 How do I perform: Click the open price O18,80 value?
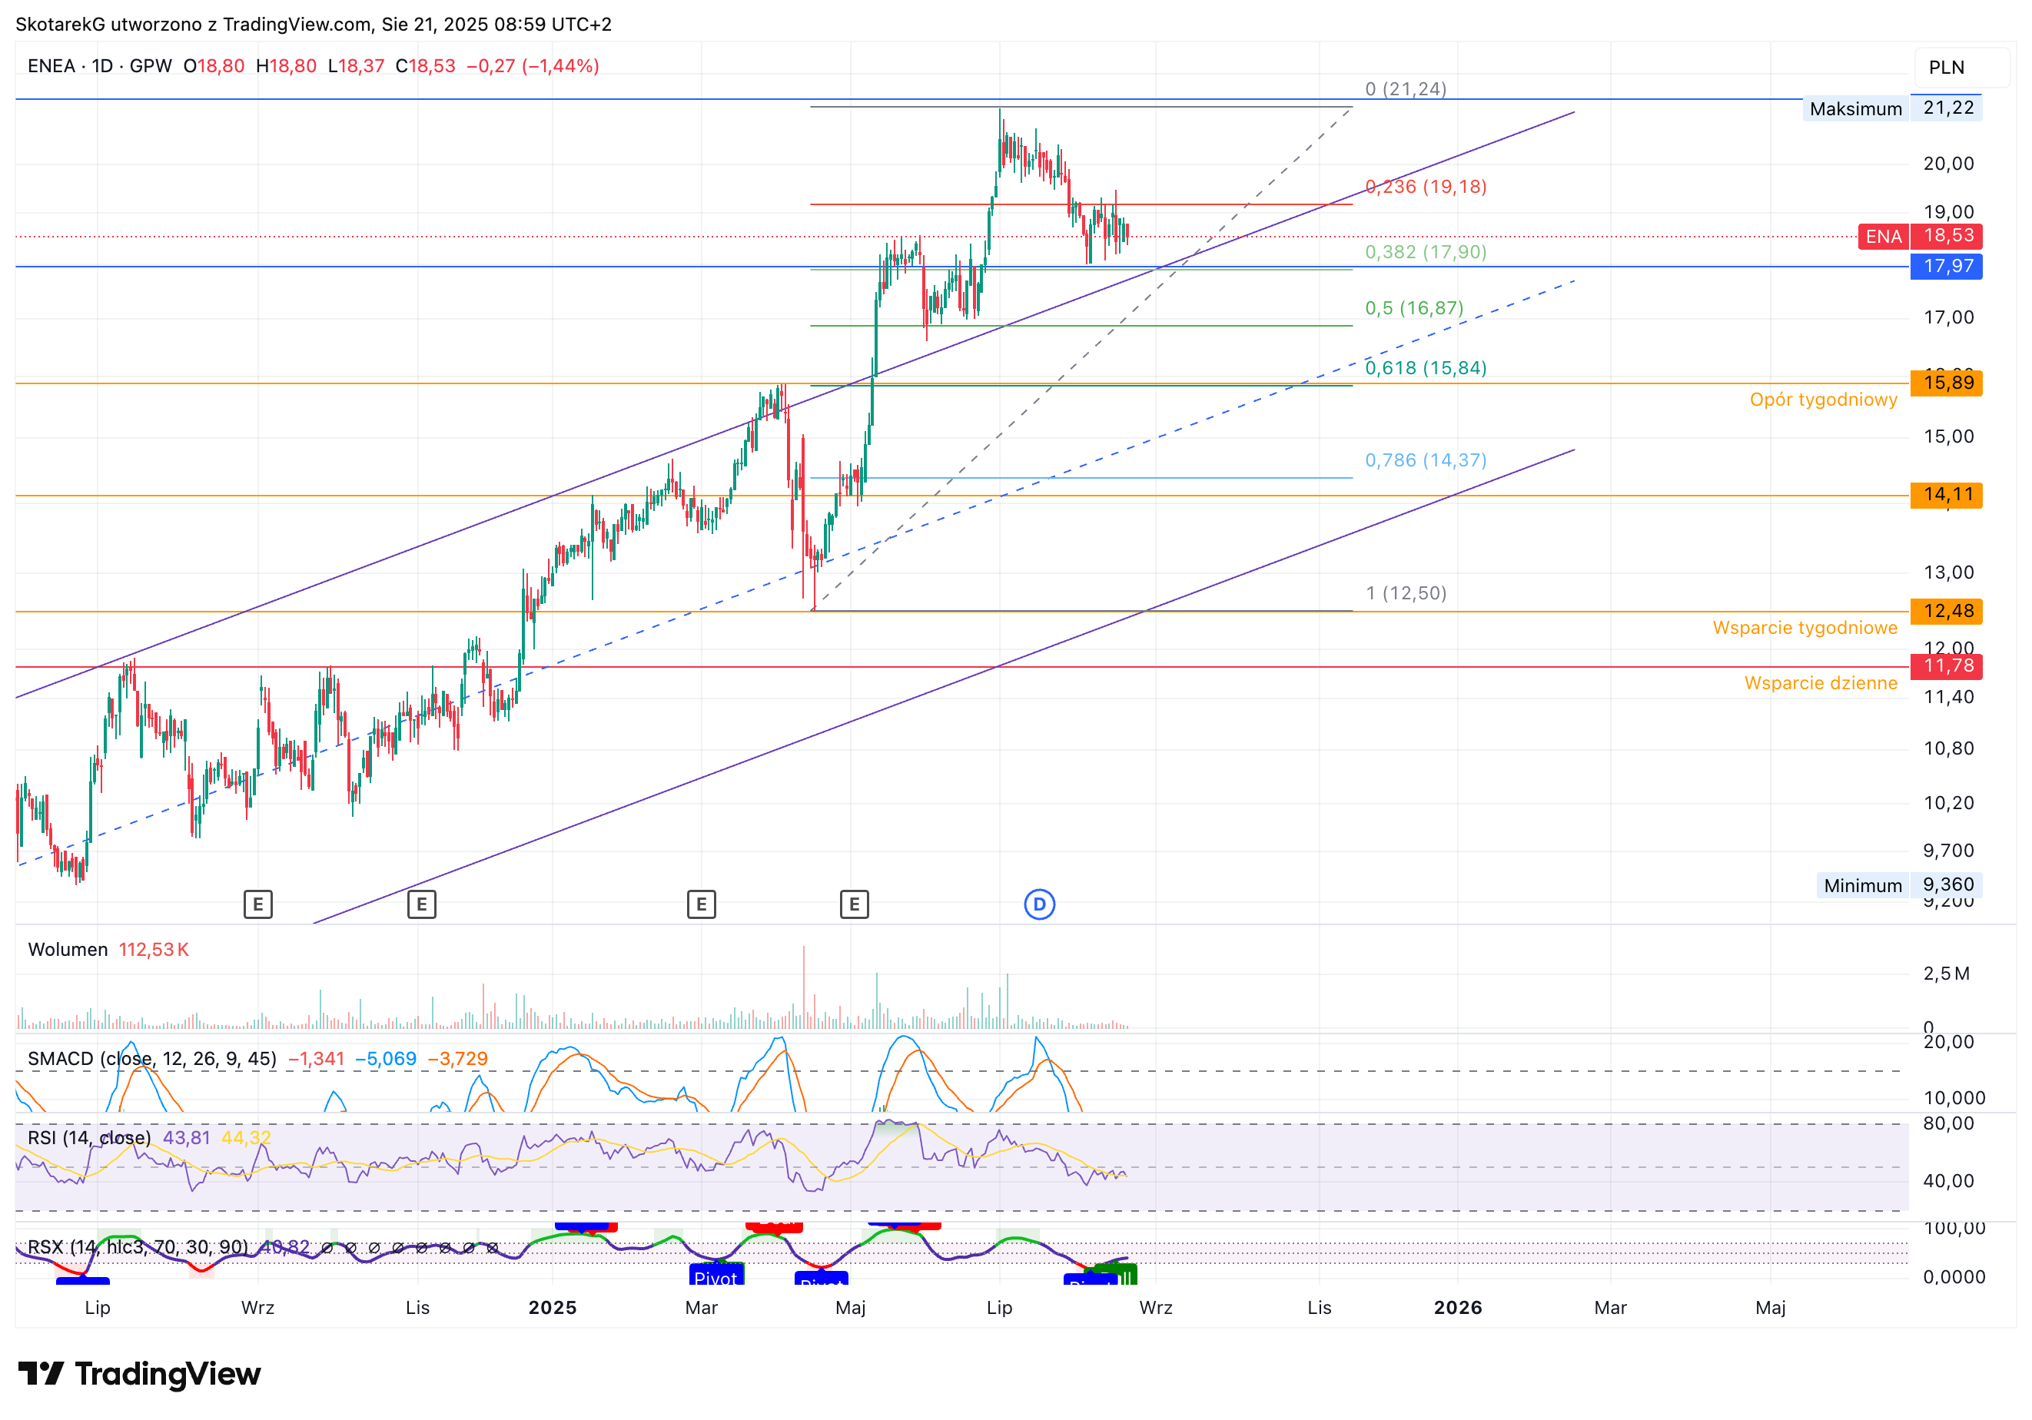coord(214,66)
